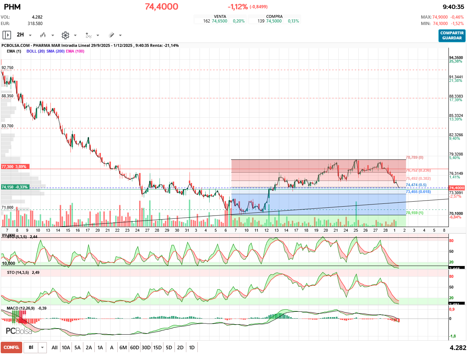Click the 77,300 red price level marker
The image size is (471, 355).
(14, 167)
